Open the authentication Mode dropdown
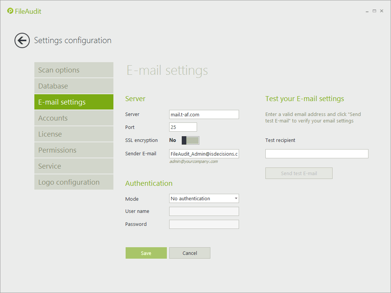Screen dimensions: 391x293 coord(204,199)
